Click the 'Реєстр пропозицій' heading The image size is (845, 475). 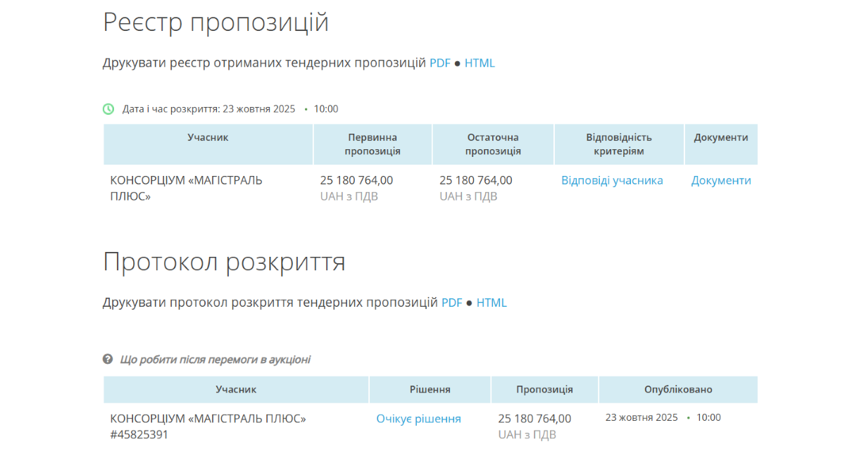(215, 23)
